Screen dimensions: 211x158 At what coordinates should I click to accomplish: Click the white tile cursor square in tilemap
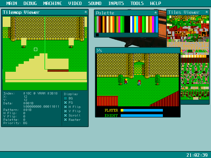(36, 49)
